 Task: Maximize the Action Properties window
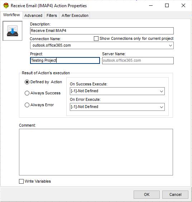click(167, 5)
